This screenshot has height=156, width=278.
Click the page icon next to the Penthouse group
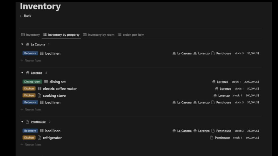(27, 122)
